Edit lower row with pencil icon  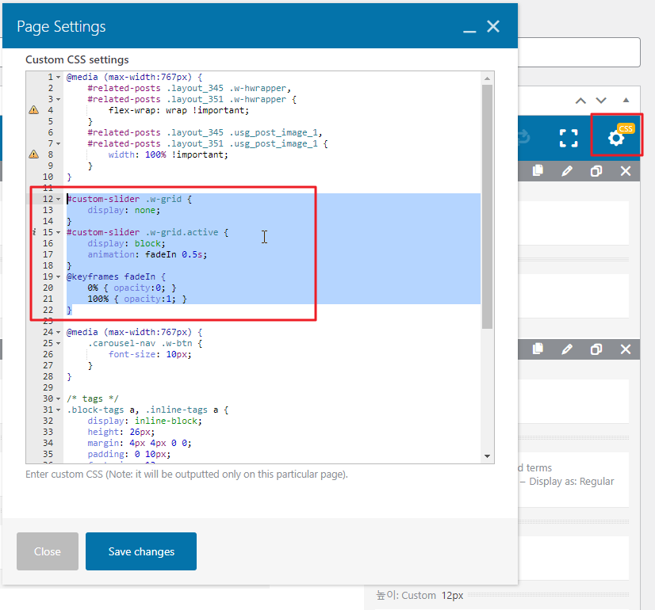click(x=567, y=349)
